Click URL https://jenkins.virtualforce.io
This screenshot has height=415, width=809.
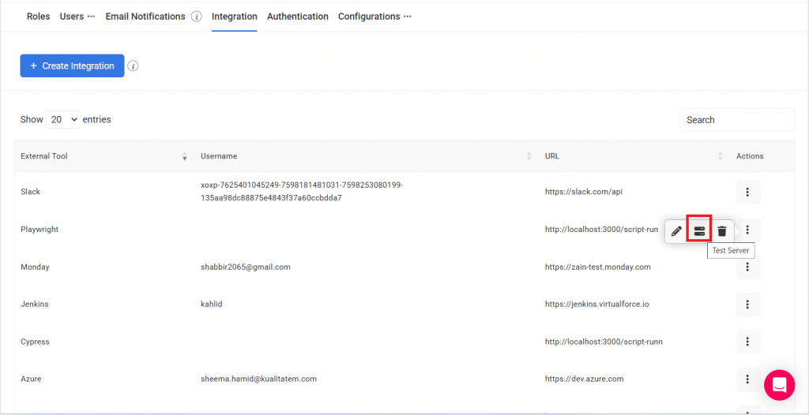click(x=596, y=305)
